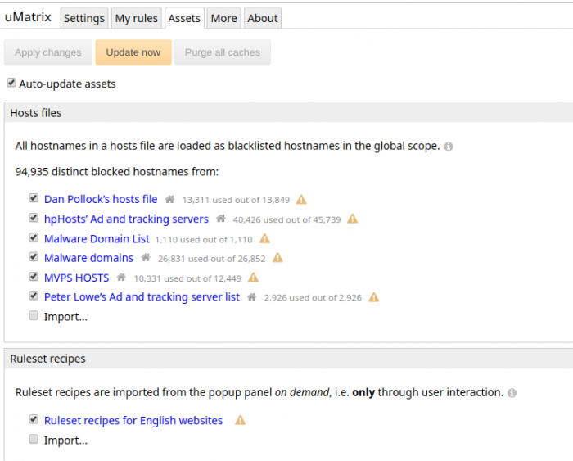This screenshot has height=461, width=573.
Task: Toggle Ruleset recipes for English websites checkbox
Action: (x=34, y=419)
